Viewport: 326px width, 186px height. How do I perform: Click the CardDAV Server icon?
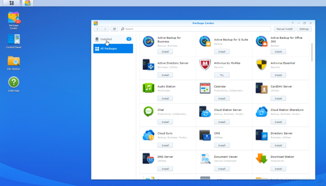click(261, 88)
